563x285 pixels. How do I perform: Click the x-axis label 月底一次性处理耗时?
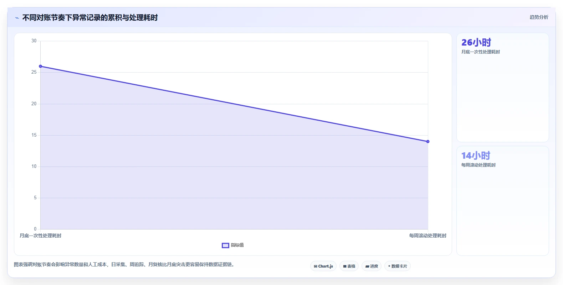40,236
